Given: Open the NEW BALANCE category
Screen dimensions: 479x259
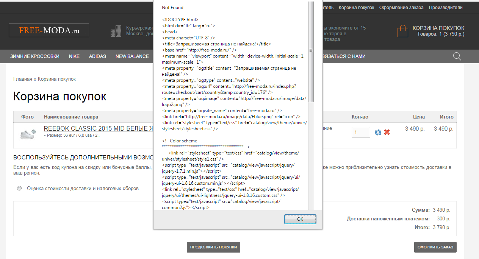Looking at the screenshot, I should 132,56.
